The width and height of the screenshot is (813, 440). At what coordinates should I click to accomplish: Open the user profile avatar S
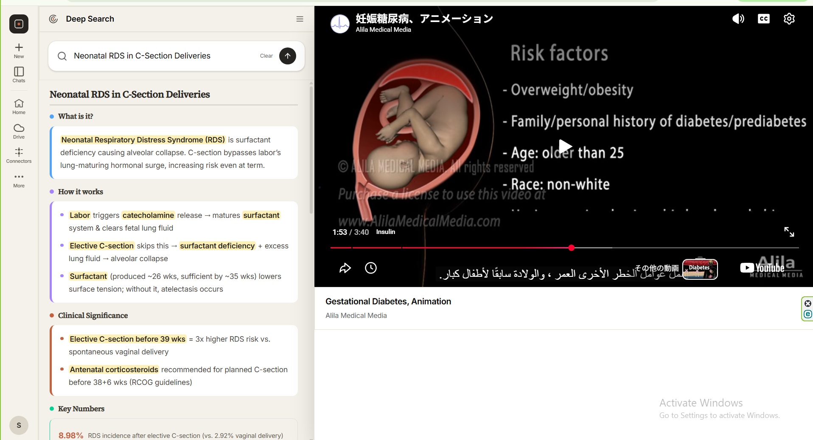19,425
